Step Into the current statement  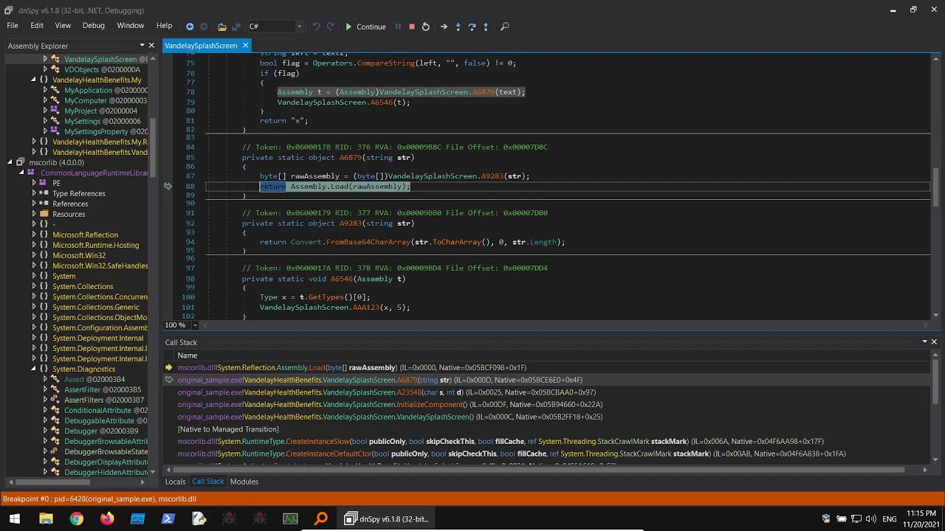(x=458, y=27)
